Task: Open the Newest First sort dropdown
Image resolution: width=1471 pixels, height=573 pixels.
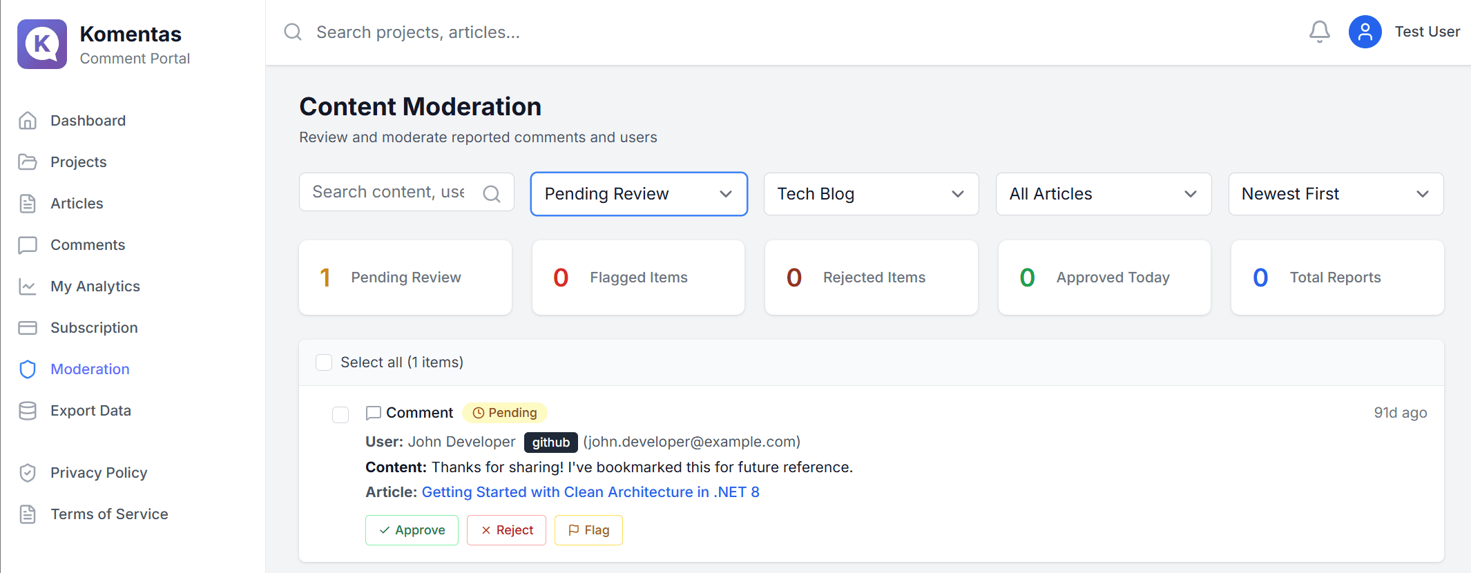Action: tap(1335, 194)
